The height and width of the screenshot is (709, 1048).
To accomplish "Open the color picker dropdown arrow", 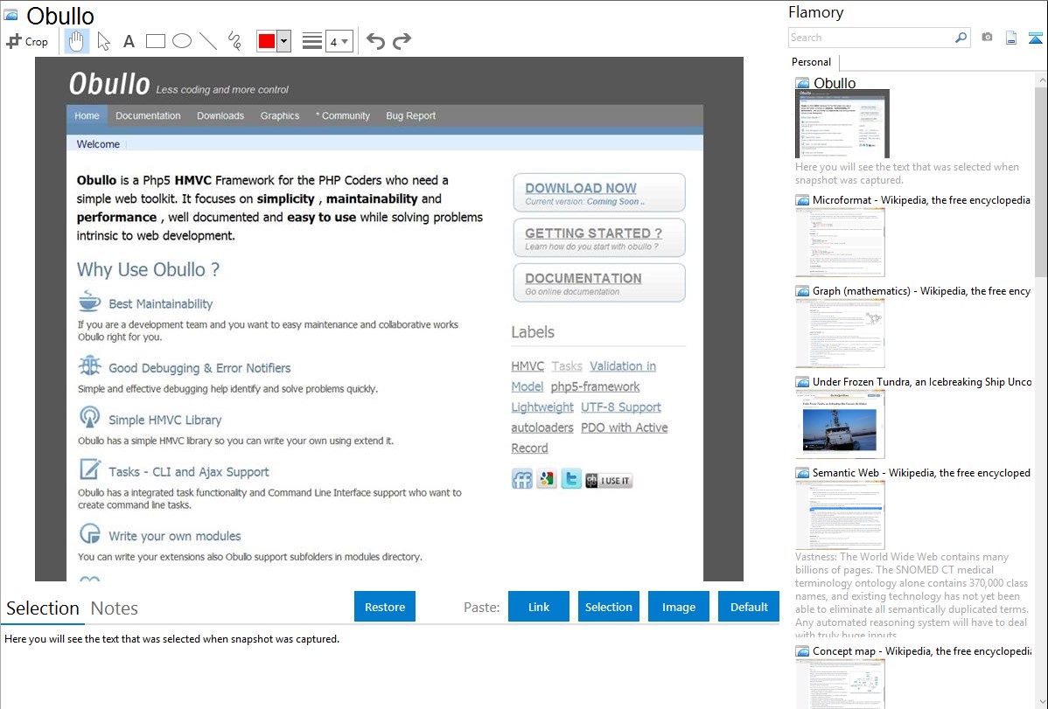I will 284,41.
